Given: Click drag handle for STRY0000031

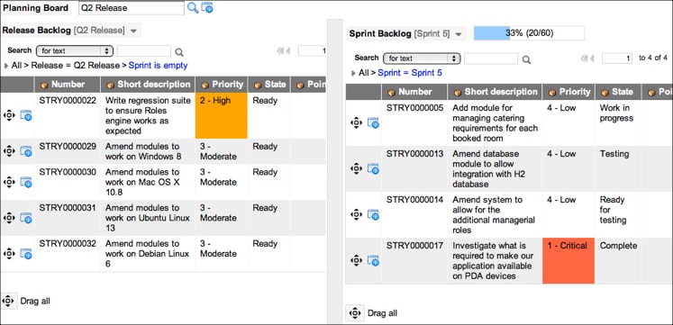Looking at the screenshot, I should coord(9,218).
